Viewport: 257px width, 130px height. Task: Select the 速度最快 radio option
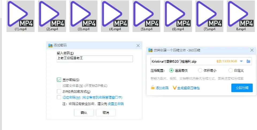171,70
